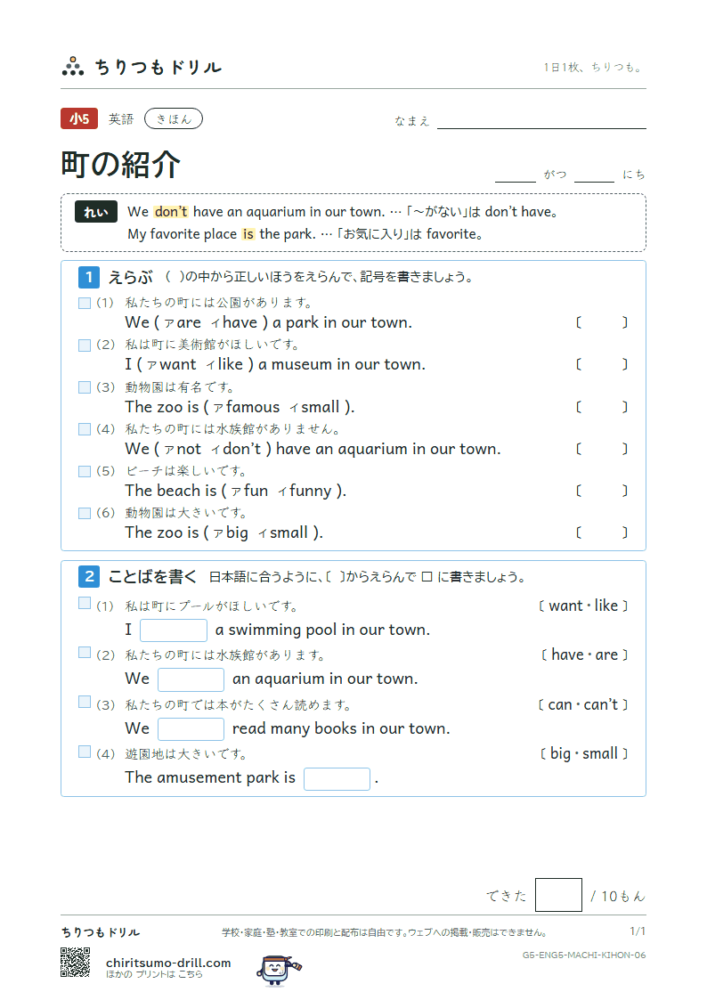The width and height of the screenshot is (707, 1000).
Task: Click the document code G5-ENG5-MACHI-KIHON-06
Action: 584,955
